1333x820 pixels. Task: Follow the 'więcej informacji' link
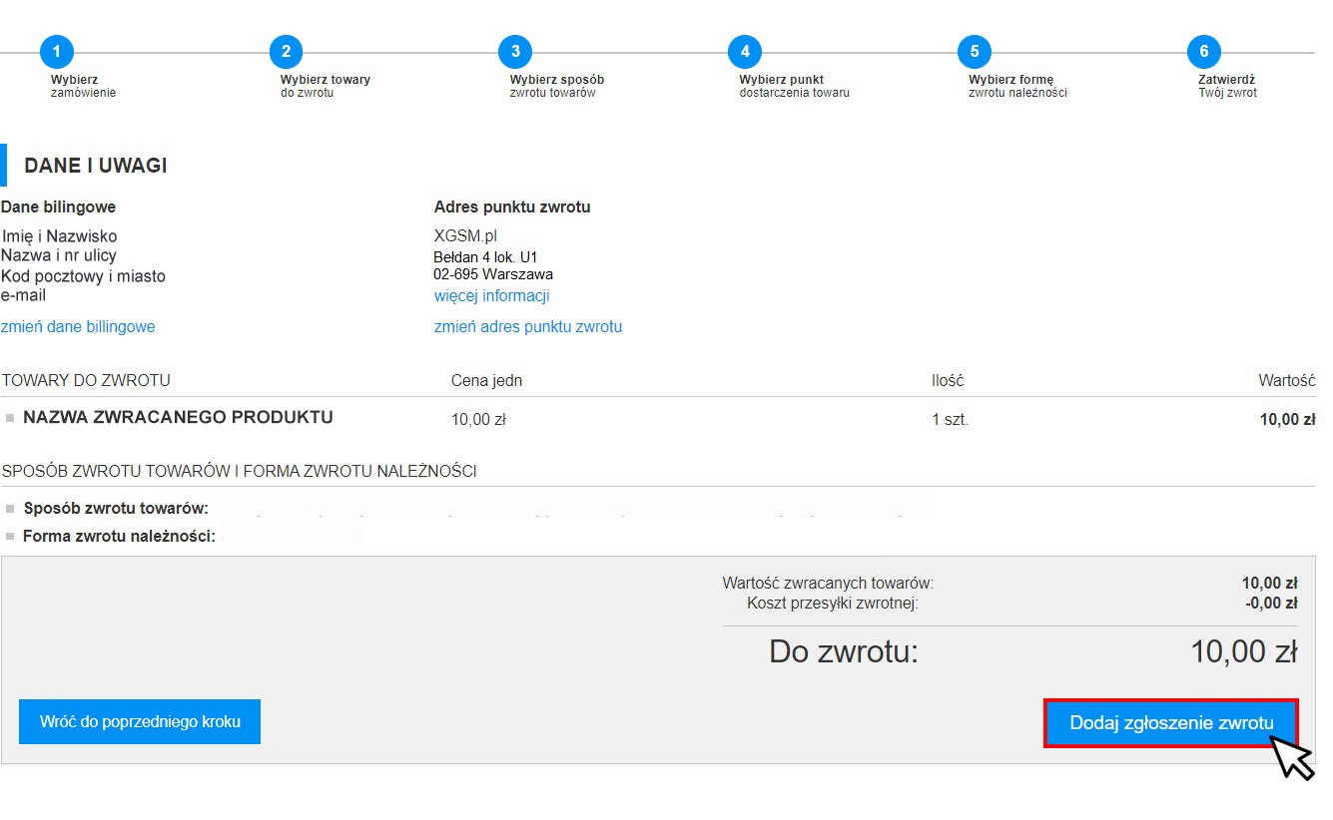491,296
